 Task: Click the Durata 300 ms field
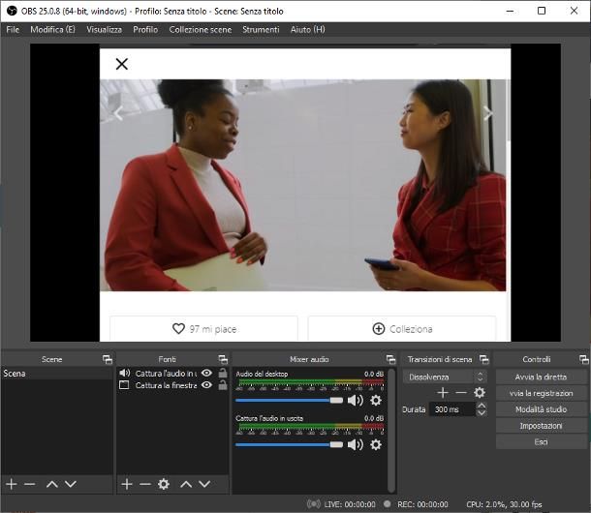pos(452,409)
